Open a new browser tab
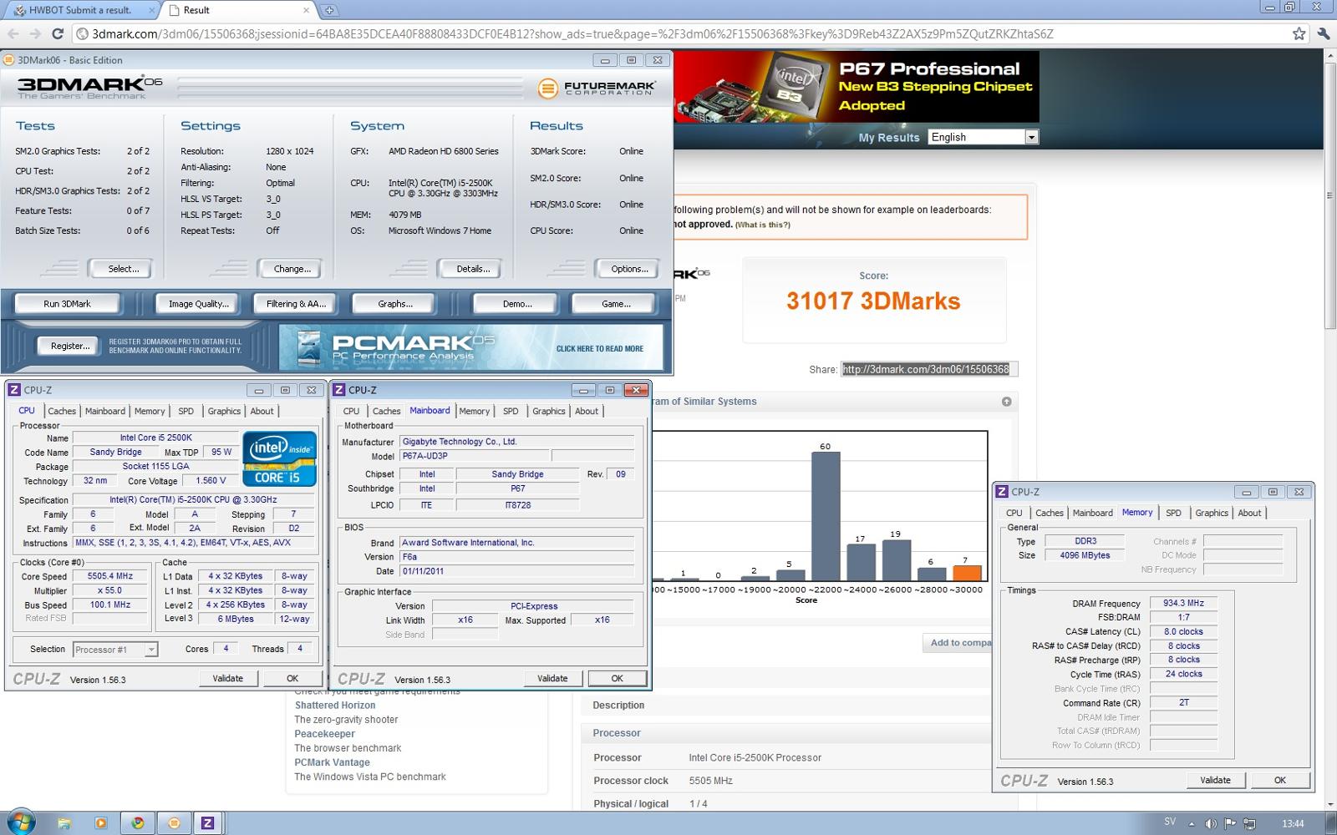Screen dimensions: 1337x835 click(329, 10)
